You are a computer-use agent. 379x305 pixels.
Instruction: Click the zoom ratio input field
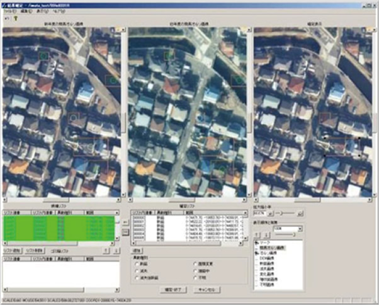(x=260, y=214)
